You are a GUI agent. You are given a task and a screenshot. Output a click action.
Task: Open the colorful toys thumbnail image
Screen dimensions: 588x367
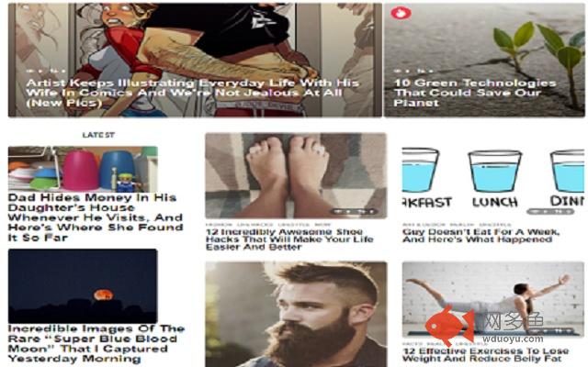[x=83, y=169]
